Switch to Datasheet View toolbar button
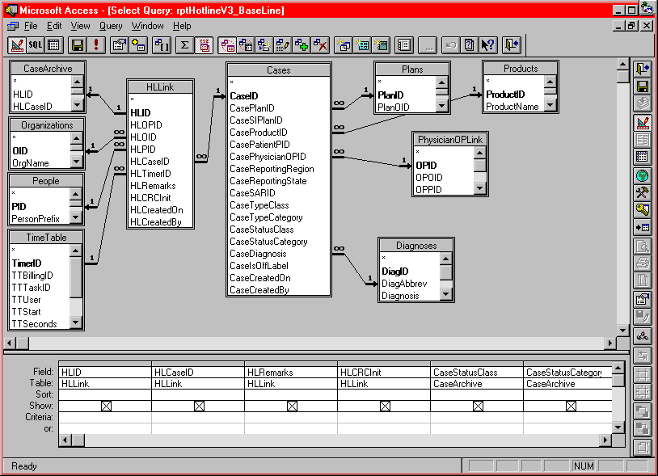This screenshot has height=476, width=658. pos(53,45)
